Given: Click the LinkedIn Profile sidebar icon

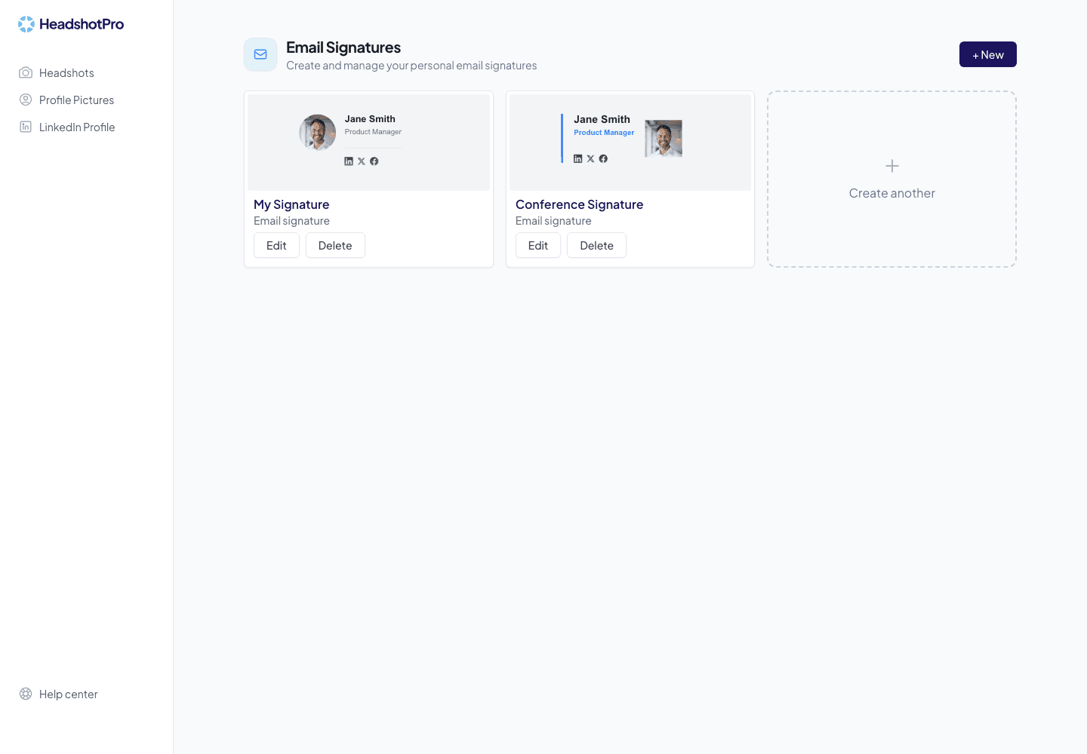Looking at the screenshot, I should click(26, 127).
